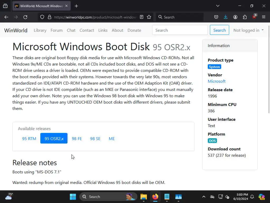Open the Windows Start menu
This screenshot has width=270, height=203.
point(73,197)
